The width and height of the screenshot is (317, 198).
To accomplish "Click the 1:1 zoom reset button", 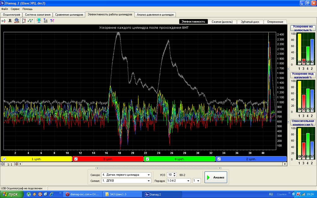I will (x=10, y=164).
